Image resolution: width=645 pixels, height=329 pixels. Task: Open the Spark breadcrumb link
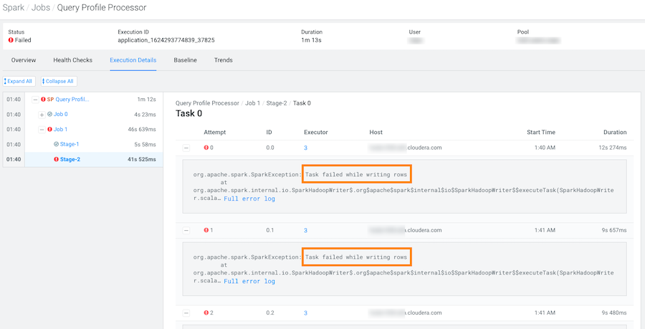(x=13, y=7)
